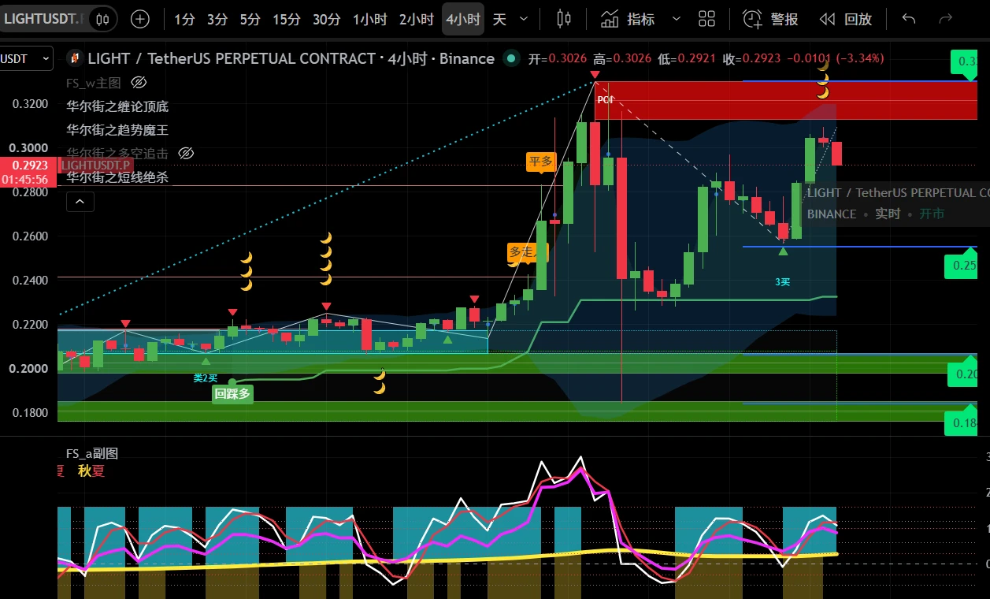Click the undo arrow

[x=909, y=19]
